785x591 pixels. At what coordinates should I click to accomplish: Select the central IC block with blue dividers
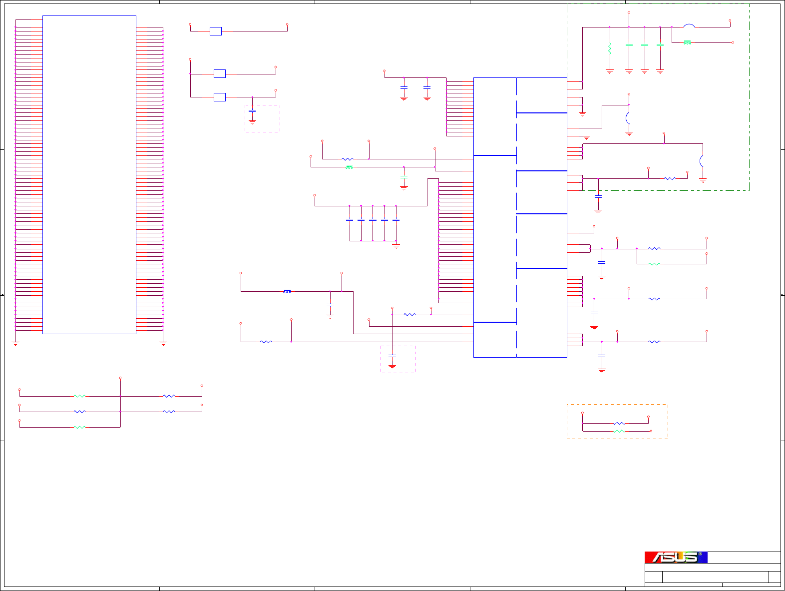point(520,217)
